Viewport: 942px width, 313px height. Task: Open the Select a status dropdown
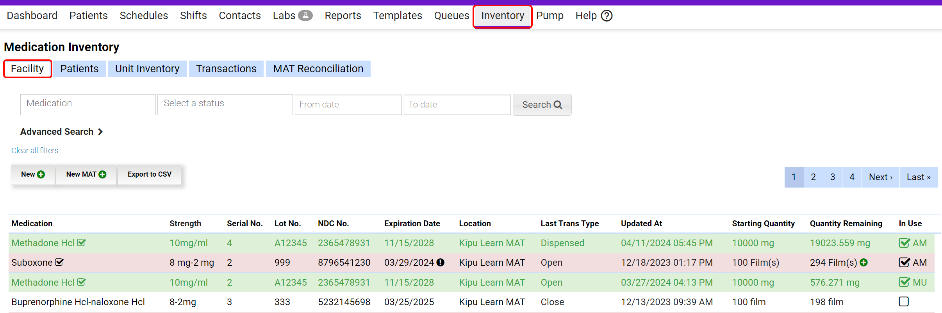(225, 104)
